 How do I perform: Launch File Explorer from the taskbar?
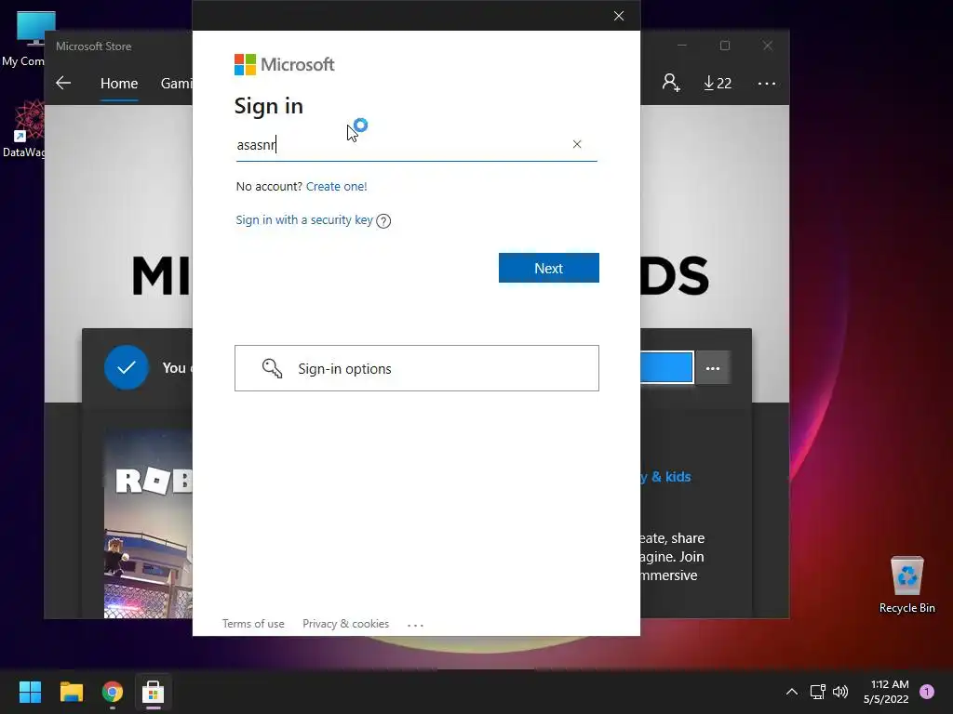pyautogui.click(x=71, y=692)
